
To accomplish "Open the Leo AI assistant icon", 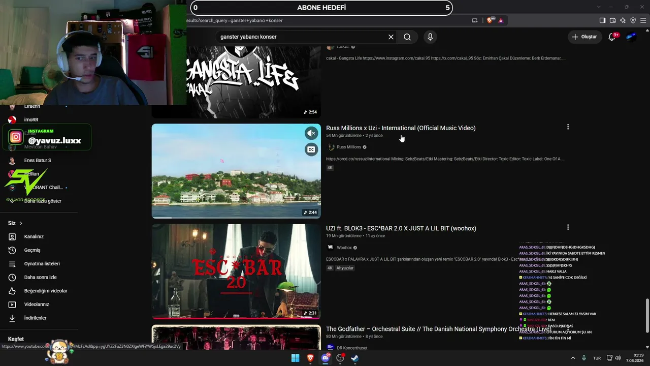I will tap(623, 20).
